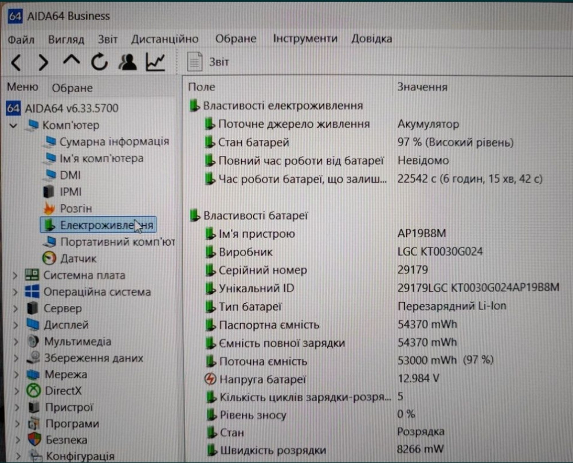
Task: Expand the Операційна система node
Action: (x=15, y=292)
